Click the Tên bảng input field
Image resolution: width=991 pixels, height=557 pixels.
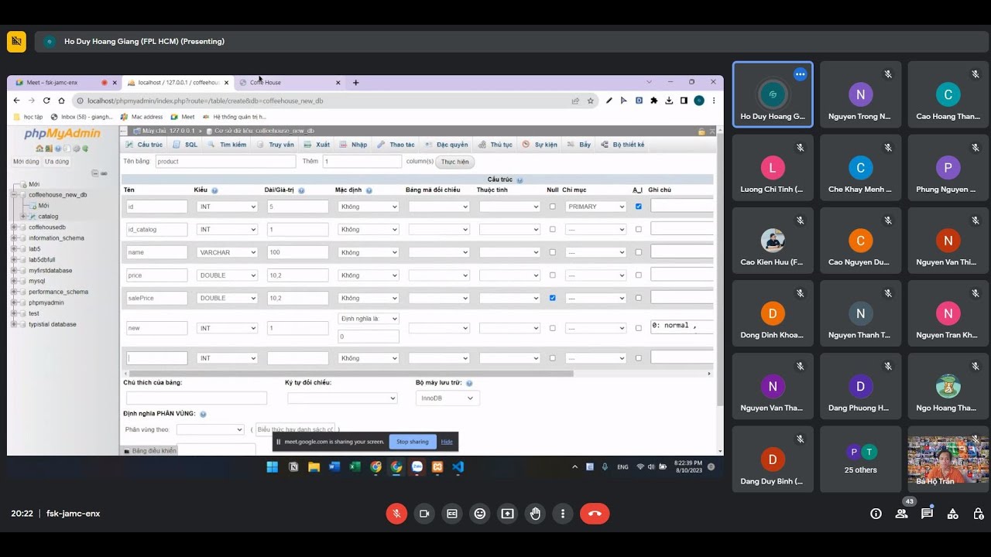(225, 162)
